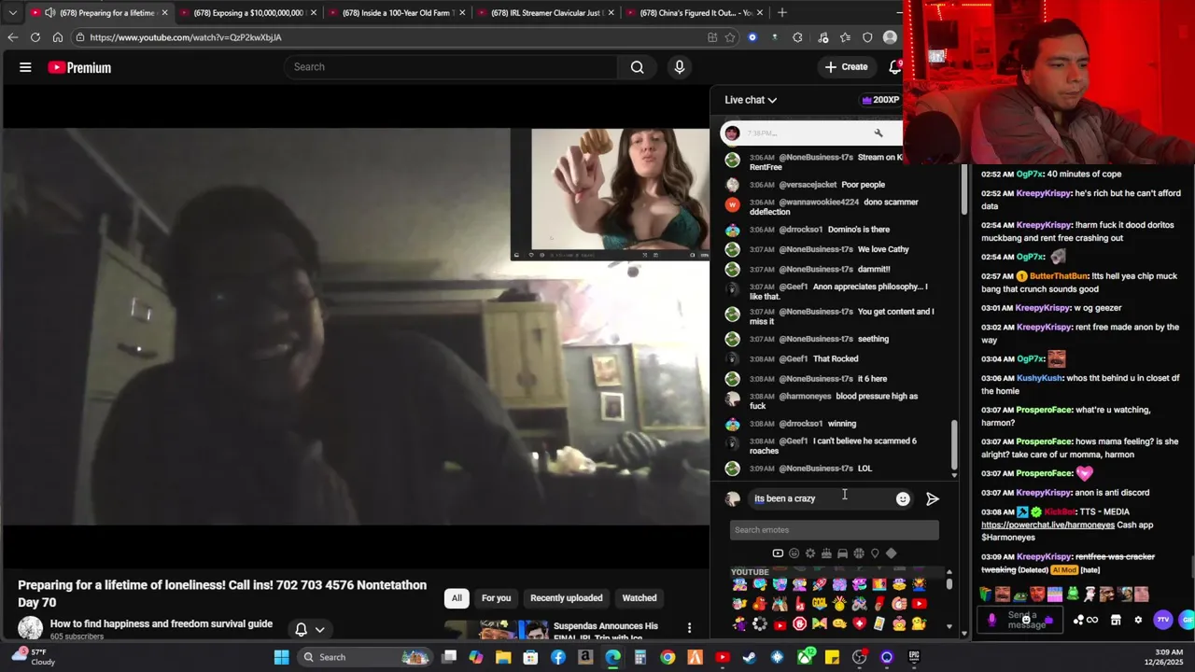This screenshot has width=1195, height=672.
Task: Open the Create button
Action: pyautogui.click(x=846, y=67)
